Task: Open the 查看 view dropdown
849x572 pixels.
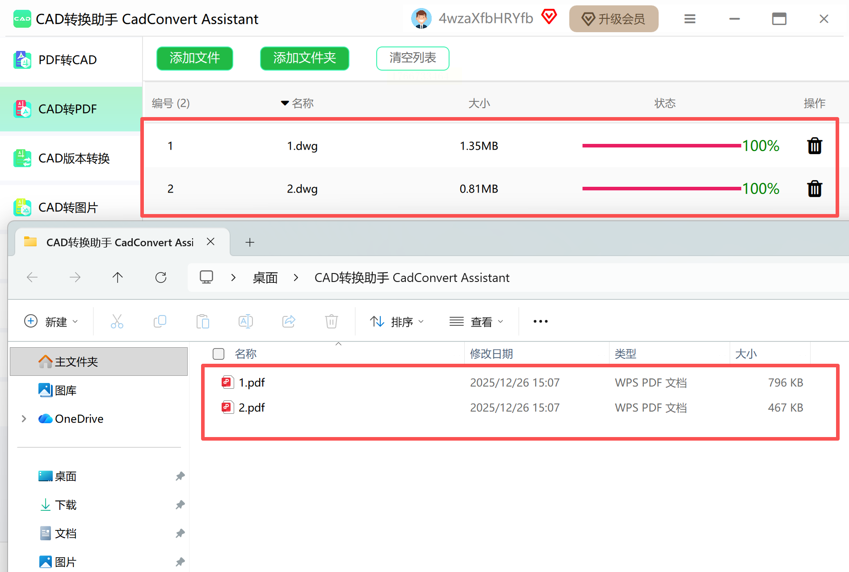Action: click(x=476, y=321)
